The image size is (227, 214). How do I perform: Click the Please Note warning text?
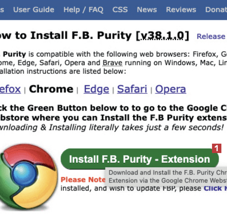point(83,179)
